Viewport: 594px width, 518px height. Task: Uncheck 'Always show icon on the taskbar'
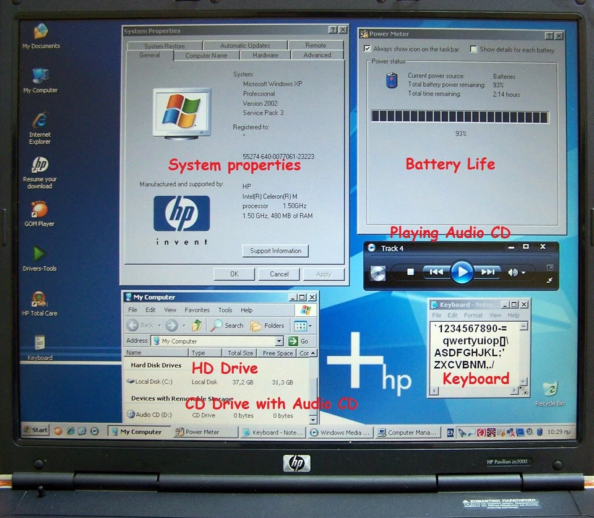[367, 49]
